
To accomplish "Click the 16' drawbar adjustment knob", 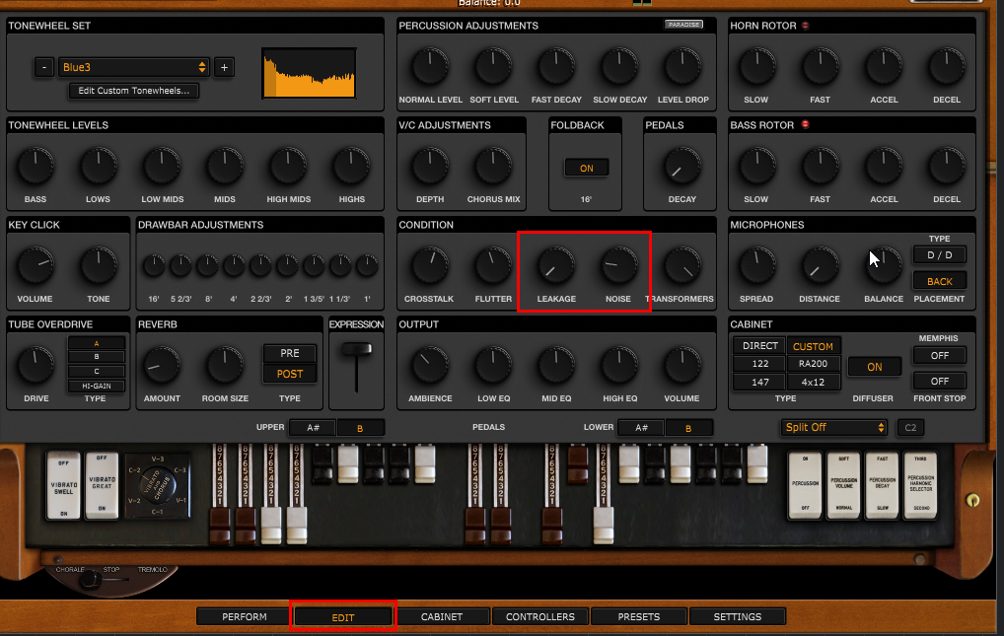I will pos(154,265).
